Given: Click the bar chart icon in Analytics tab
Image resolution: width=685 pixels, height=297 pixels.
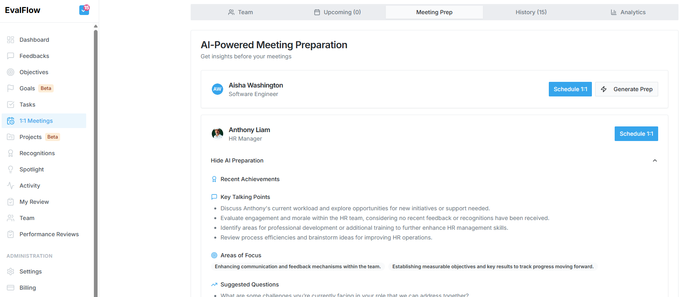Looking at the screenshot, I should point(614,12).
